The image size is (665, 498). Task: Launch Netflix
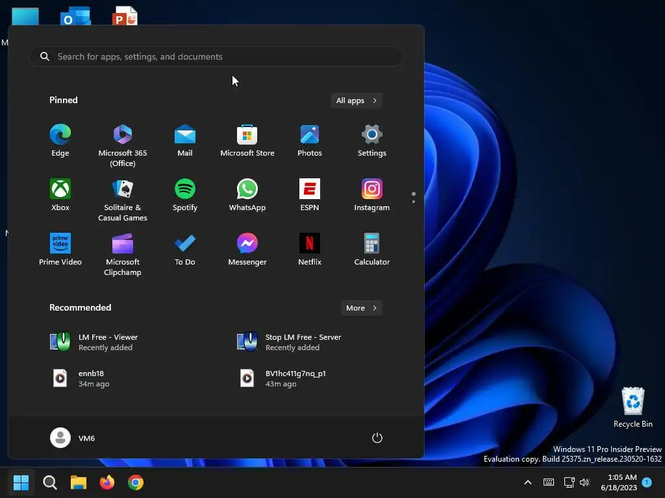coord(310,250)
